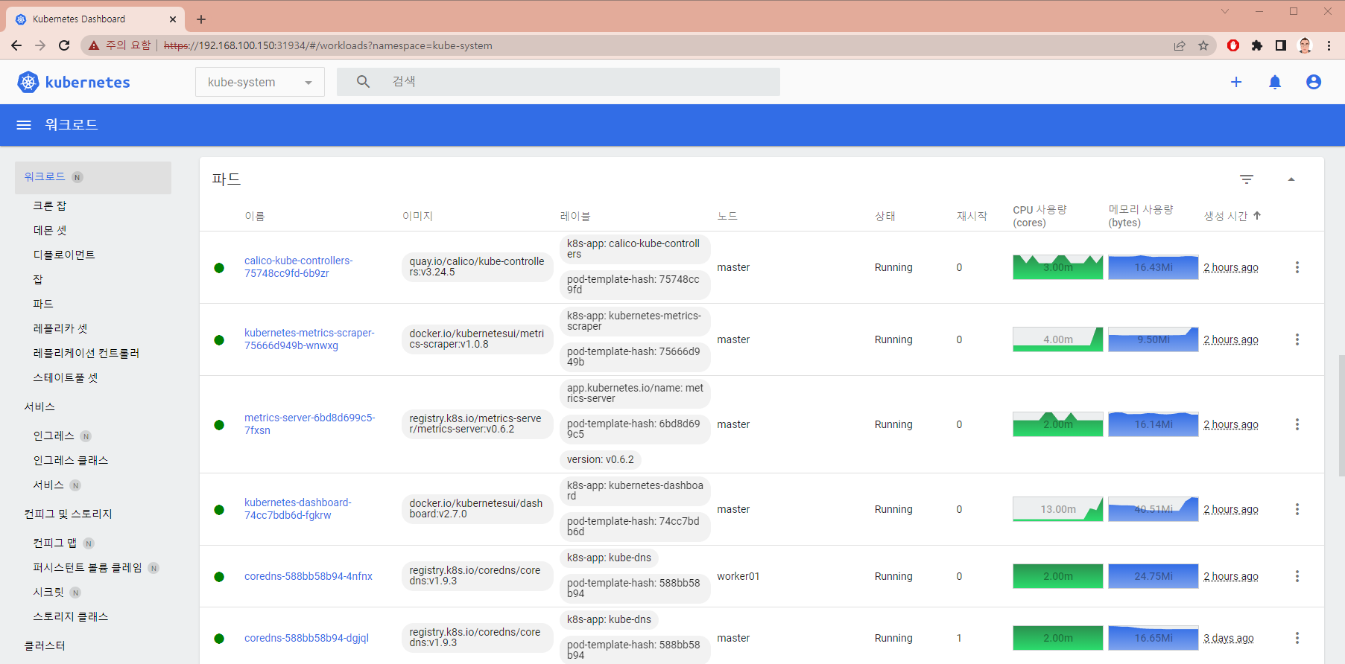Open actions menu for kubernetes-dashboard pod
The width and height of the screenshot is (1345, 664).
[1297, 509]
